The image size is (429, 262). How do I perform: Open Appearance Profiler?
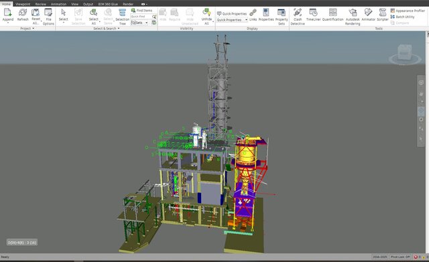coord(408,11)
